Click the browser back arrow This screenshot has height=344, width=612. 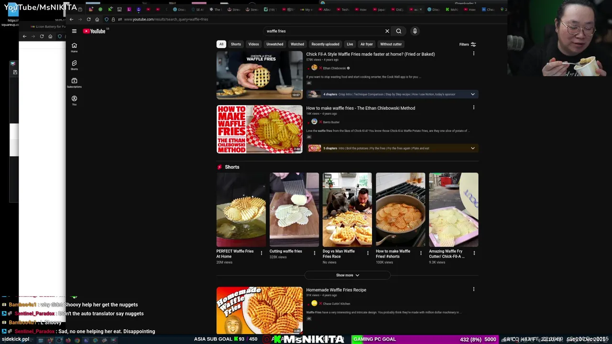(71, 19)
